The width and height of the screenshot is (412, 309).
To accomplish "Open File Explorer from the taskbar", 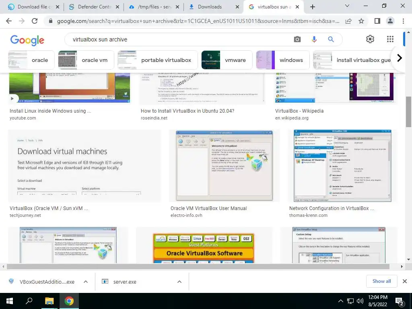I will coord(49,301).
